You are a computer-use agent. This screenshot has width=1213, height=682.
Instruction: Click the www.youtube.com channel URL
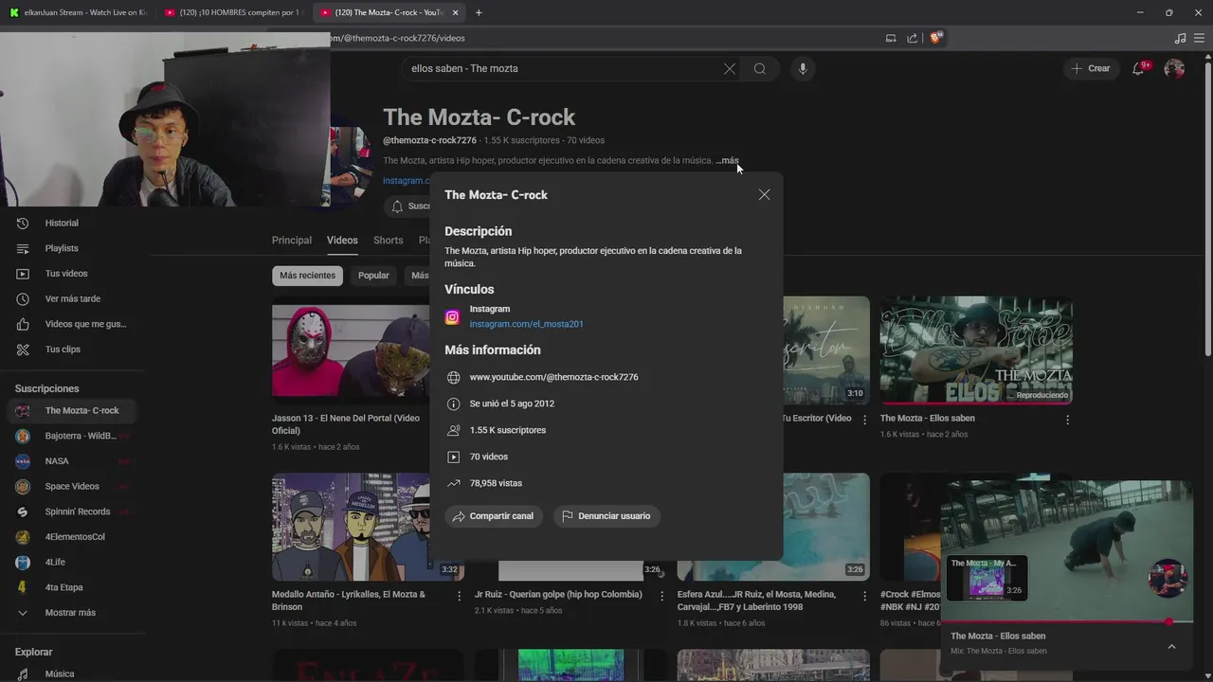tap(553, 377)
